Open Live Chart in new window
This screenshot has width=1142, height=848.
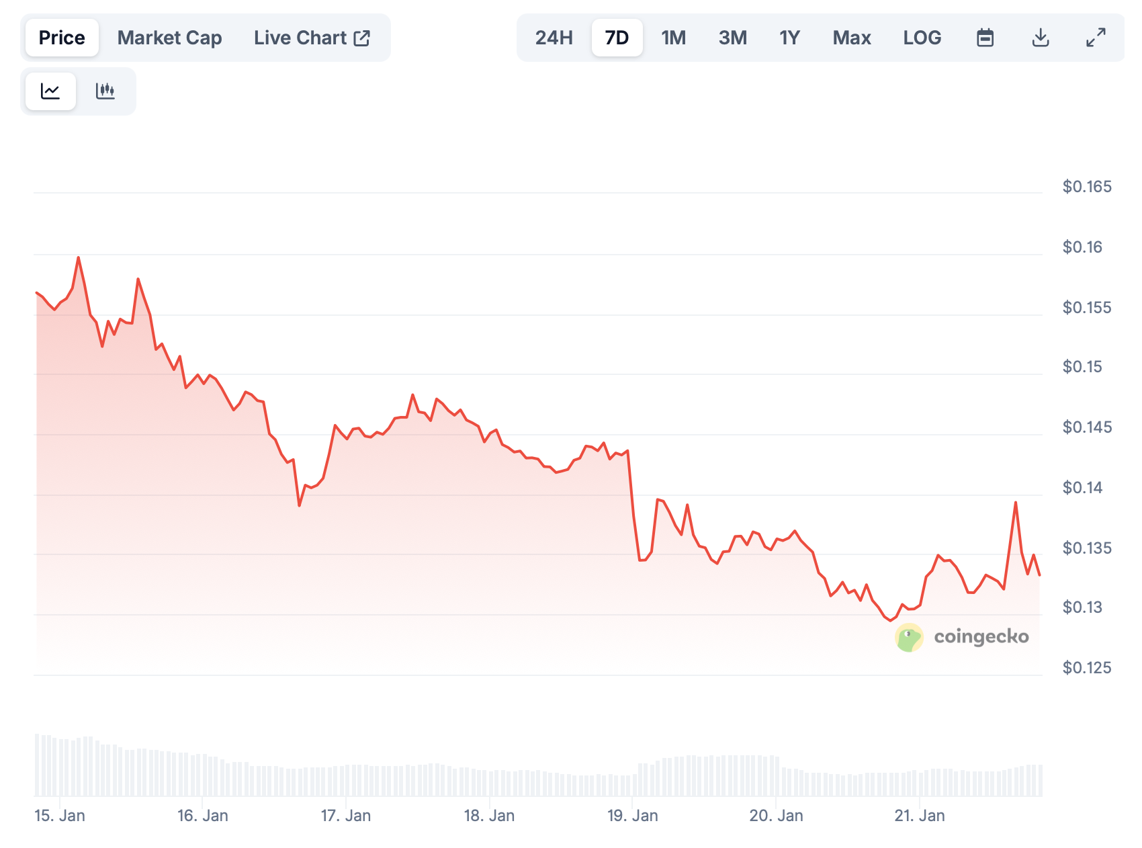pos(312,38)
